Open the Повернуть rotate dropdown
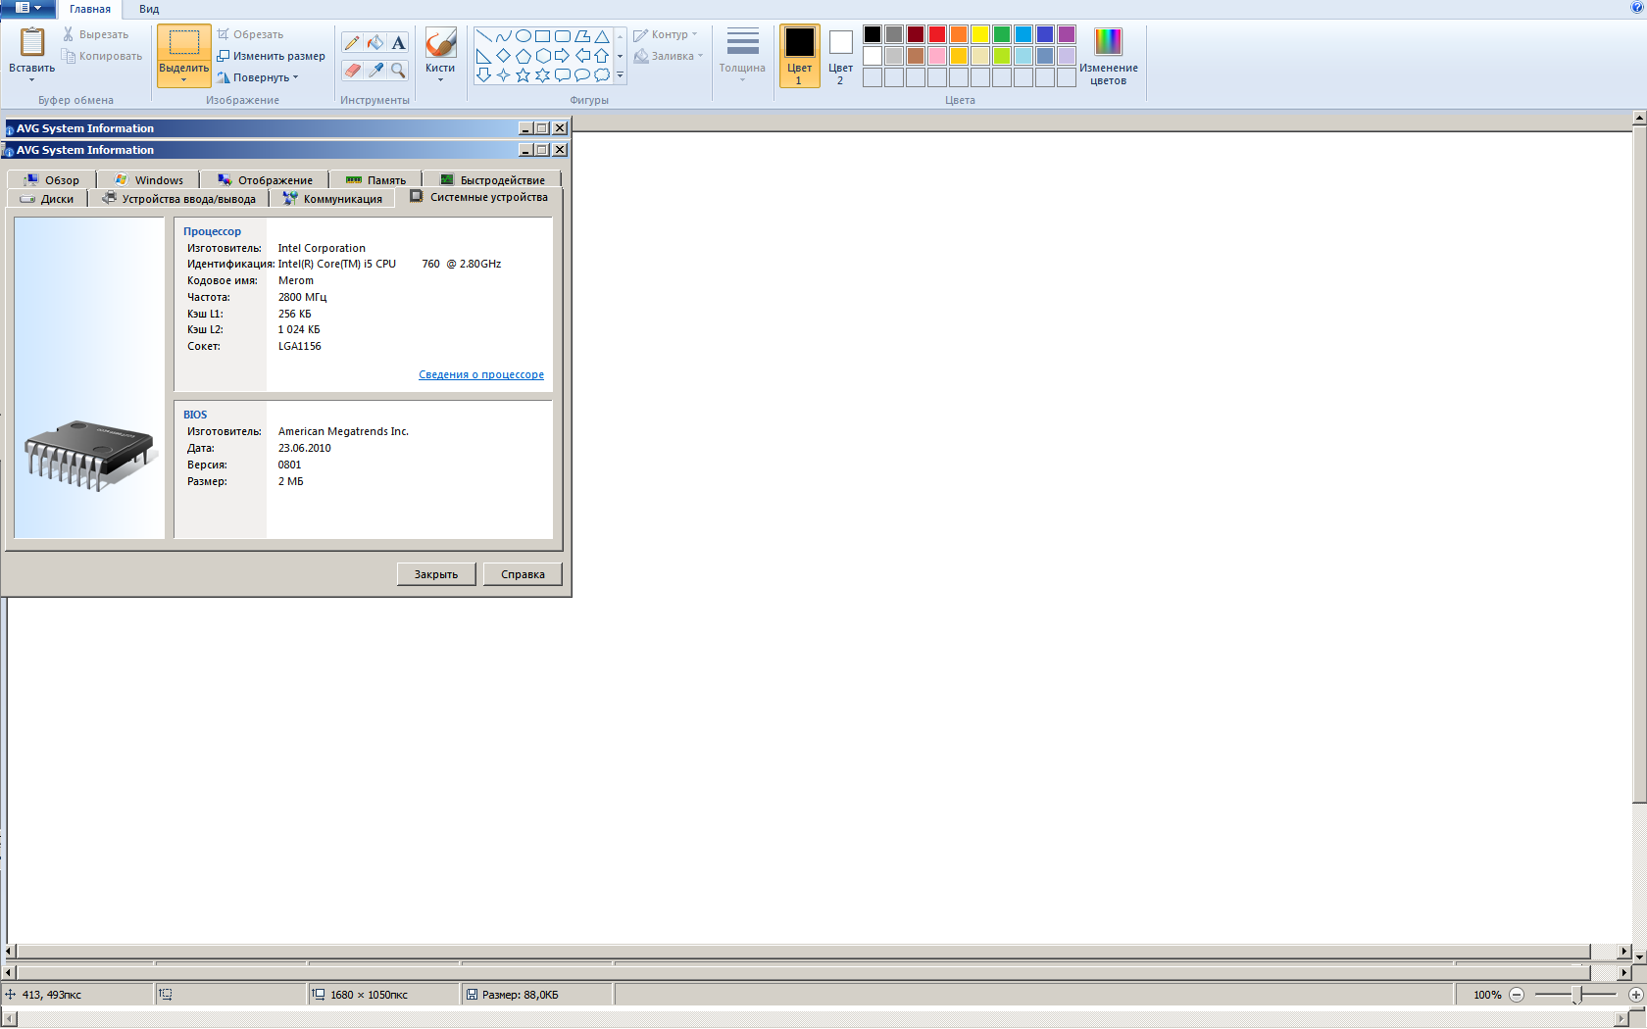The width and height of the screenshot is (1647, 1029). (x=257, y=77)
